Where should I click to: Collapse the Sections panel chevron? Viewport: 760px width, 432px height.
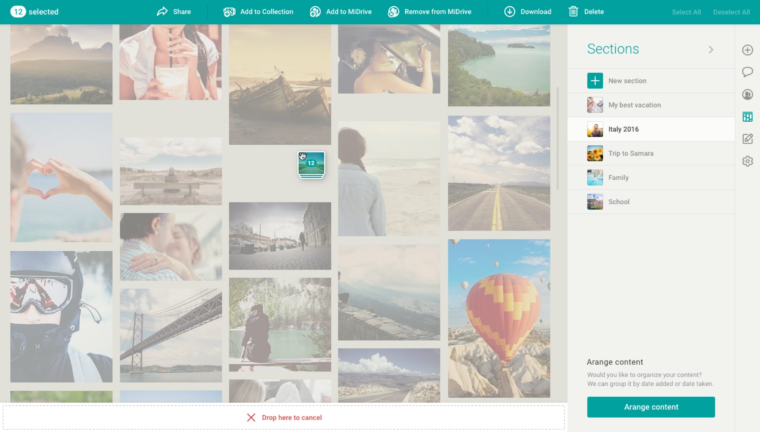(x=711, y=49)
